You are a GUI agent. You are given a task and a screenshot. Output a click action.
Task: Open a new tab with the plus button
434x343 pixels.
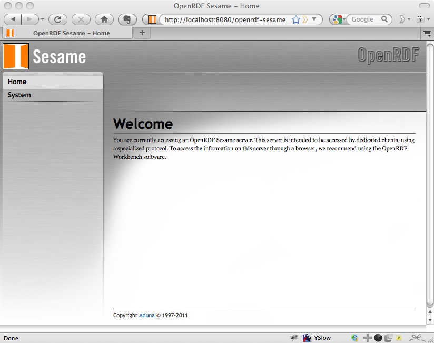(142, 33)
